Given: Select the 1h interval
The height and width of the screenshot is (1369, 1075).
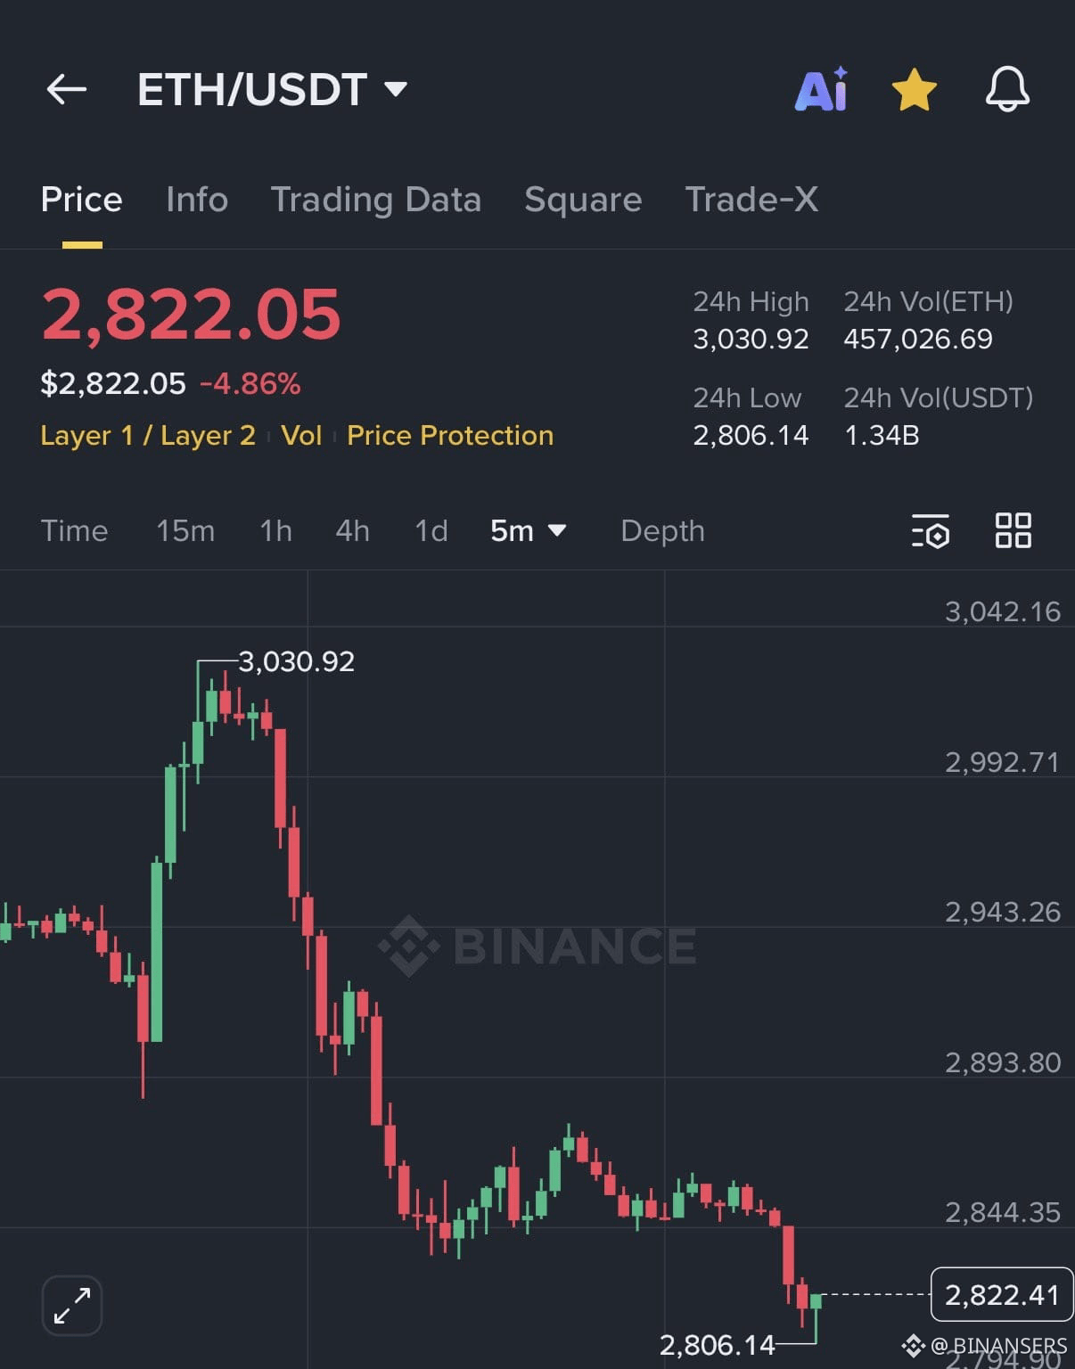Looking at the screenshot, I should pos(275,531).
